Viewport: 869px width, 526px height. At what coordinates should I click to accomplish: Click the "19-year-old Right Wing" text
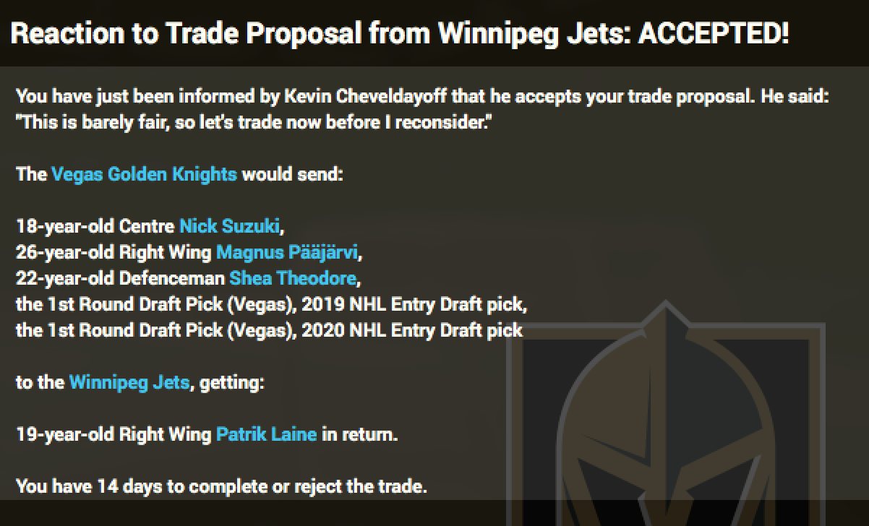[x=114, y=434]
